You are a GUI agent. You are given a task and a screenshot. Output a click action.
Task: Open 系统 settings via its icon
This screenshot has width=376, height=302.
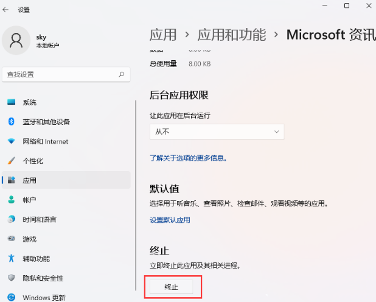(11, 102)
